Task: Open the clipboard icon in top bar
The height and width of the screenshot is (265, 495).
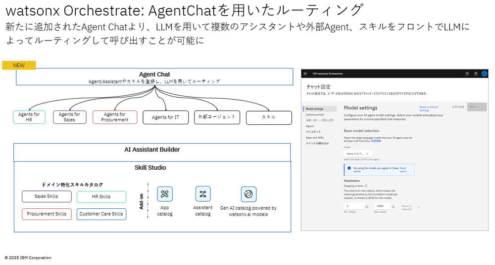Action: pyautogui.click(x=476, y=74)
